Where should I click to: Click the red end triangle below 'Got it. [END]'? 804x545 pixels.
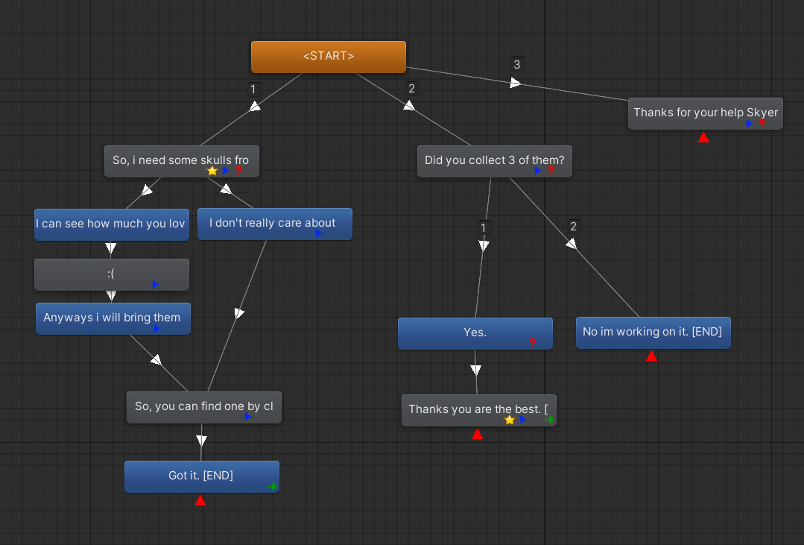tap(200, 500)
